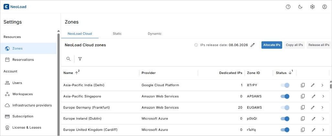Image resolution: width=332 pixels, height=136 pixels.
Task: Expand the Asia-Pacific India (Delhi) row chevron
Action: [322, 85]
